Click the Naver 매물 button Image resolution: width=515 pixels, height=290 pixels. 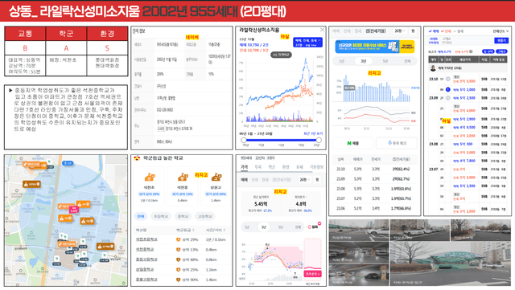353,143
